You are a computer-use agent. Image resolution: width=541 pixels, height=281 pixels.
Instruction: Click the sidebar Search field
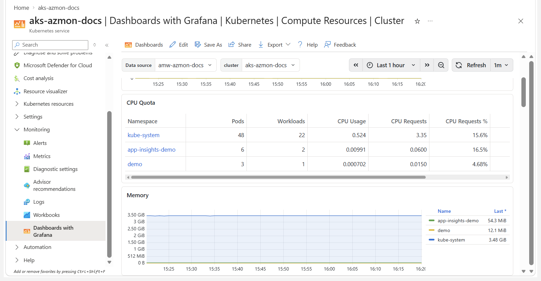[50, 45]
